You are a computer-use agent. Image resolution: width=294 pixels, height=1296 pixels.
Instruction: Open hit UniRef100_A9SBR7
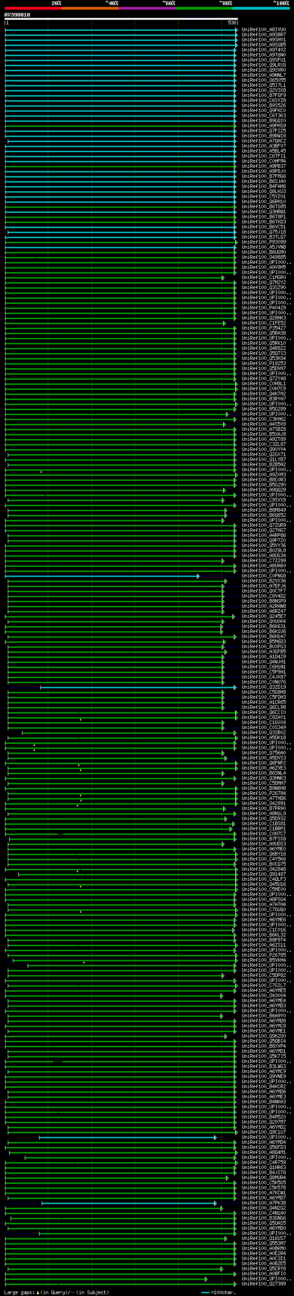pos(263,35)
